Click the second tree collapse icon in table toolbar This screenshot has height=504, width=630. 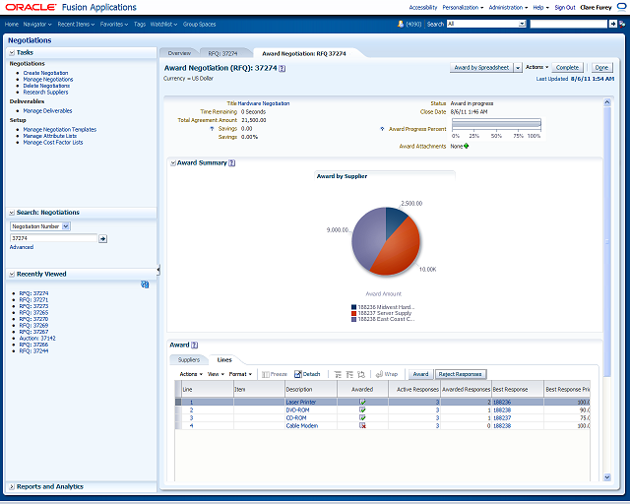(349, 374)
